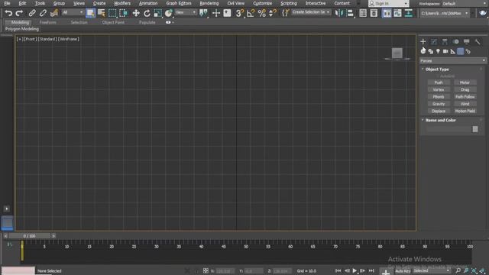Click the Edit Named Selection Sets icon
489x275 pixels.
[x=286, y=13]
